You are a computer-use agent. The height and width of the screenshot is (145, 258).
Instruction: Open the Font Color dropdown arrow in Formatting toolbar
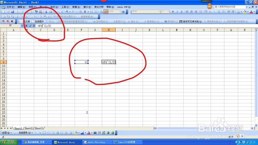click(254, 12)
